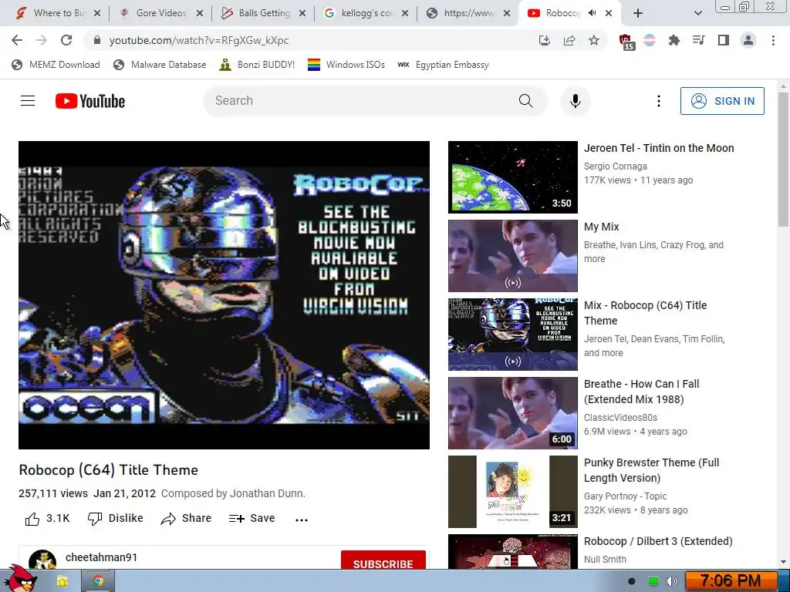Open My Mix playlist thumbnail
790x592 pixels.
click(x=512, y=256)
